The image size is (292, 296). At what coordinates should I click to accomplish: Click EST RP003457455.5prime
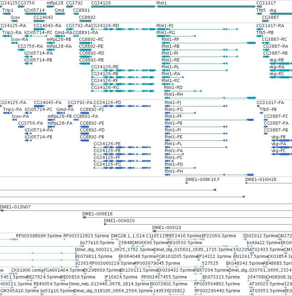pos(164,277)
